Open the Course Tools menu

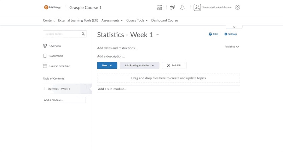coord(137,20)
